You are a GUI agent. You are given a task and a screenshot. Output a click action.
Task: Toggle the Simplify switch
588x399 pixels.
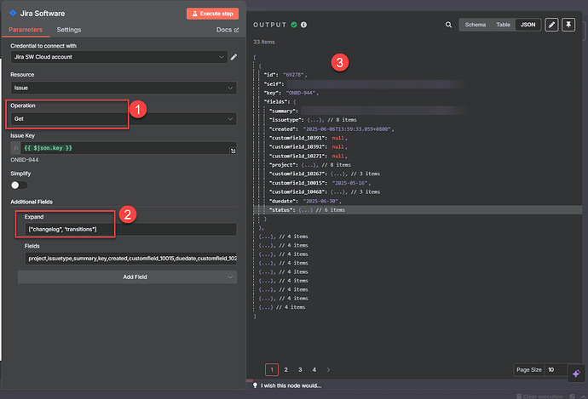pyautogui.click(x=19, y=185)
